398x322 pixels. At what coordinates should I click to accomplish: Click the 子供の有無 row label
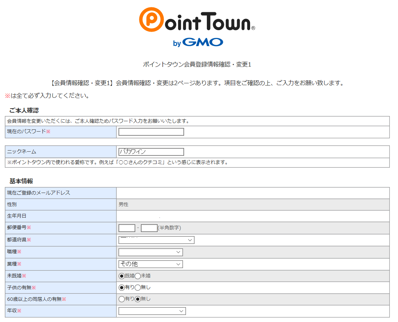point(22,287)
